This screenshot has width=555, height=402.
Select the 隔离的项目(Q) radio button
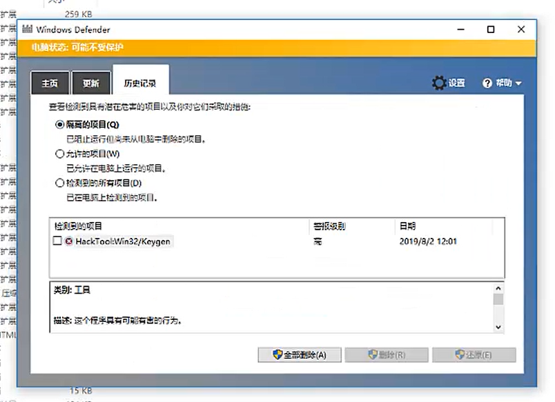click(60, 124)
